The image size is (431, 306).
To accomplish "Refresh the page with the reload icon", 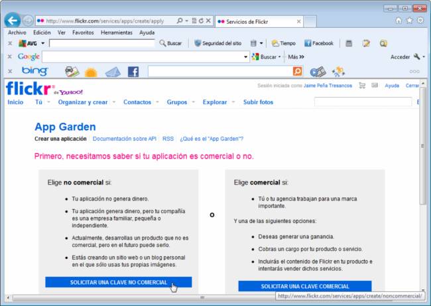I will 201,21.
